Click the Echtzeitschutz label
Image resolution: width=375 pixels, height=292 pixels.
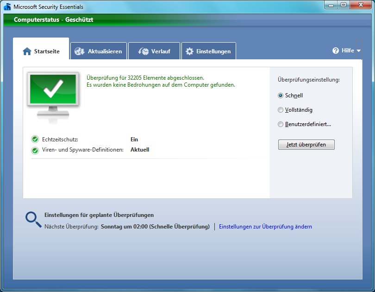tap(60, 140)
